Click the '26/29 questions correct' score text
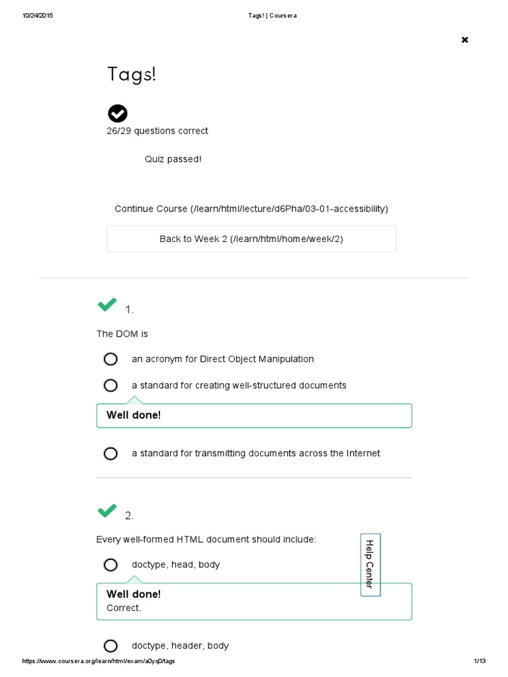508x677 pixels. coord(157,131)
